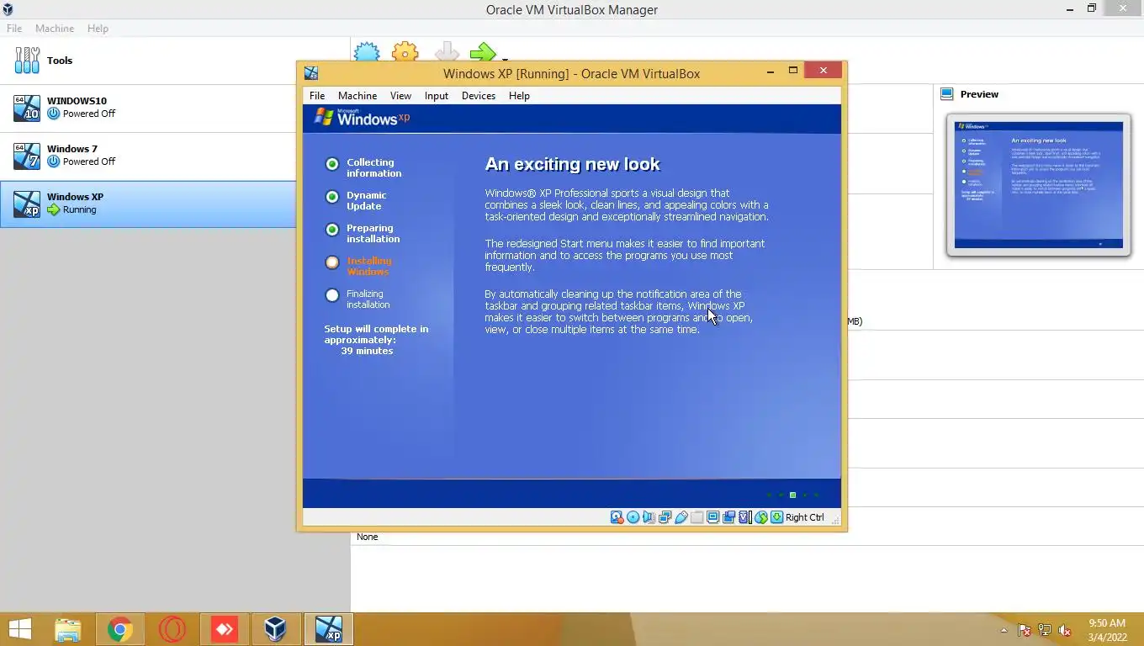Click the Windows 7 machine OS icon
The height and width of the screenshot is (646, 1144).
[x=27, y=156]
